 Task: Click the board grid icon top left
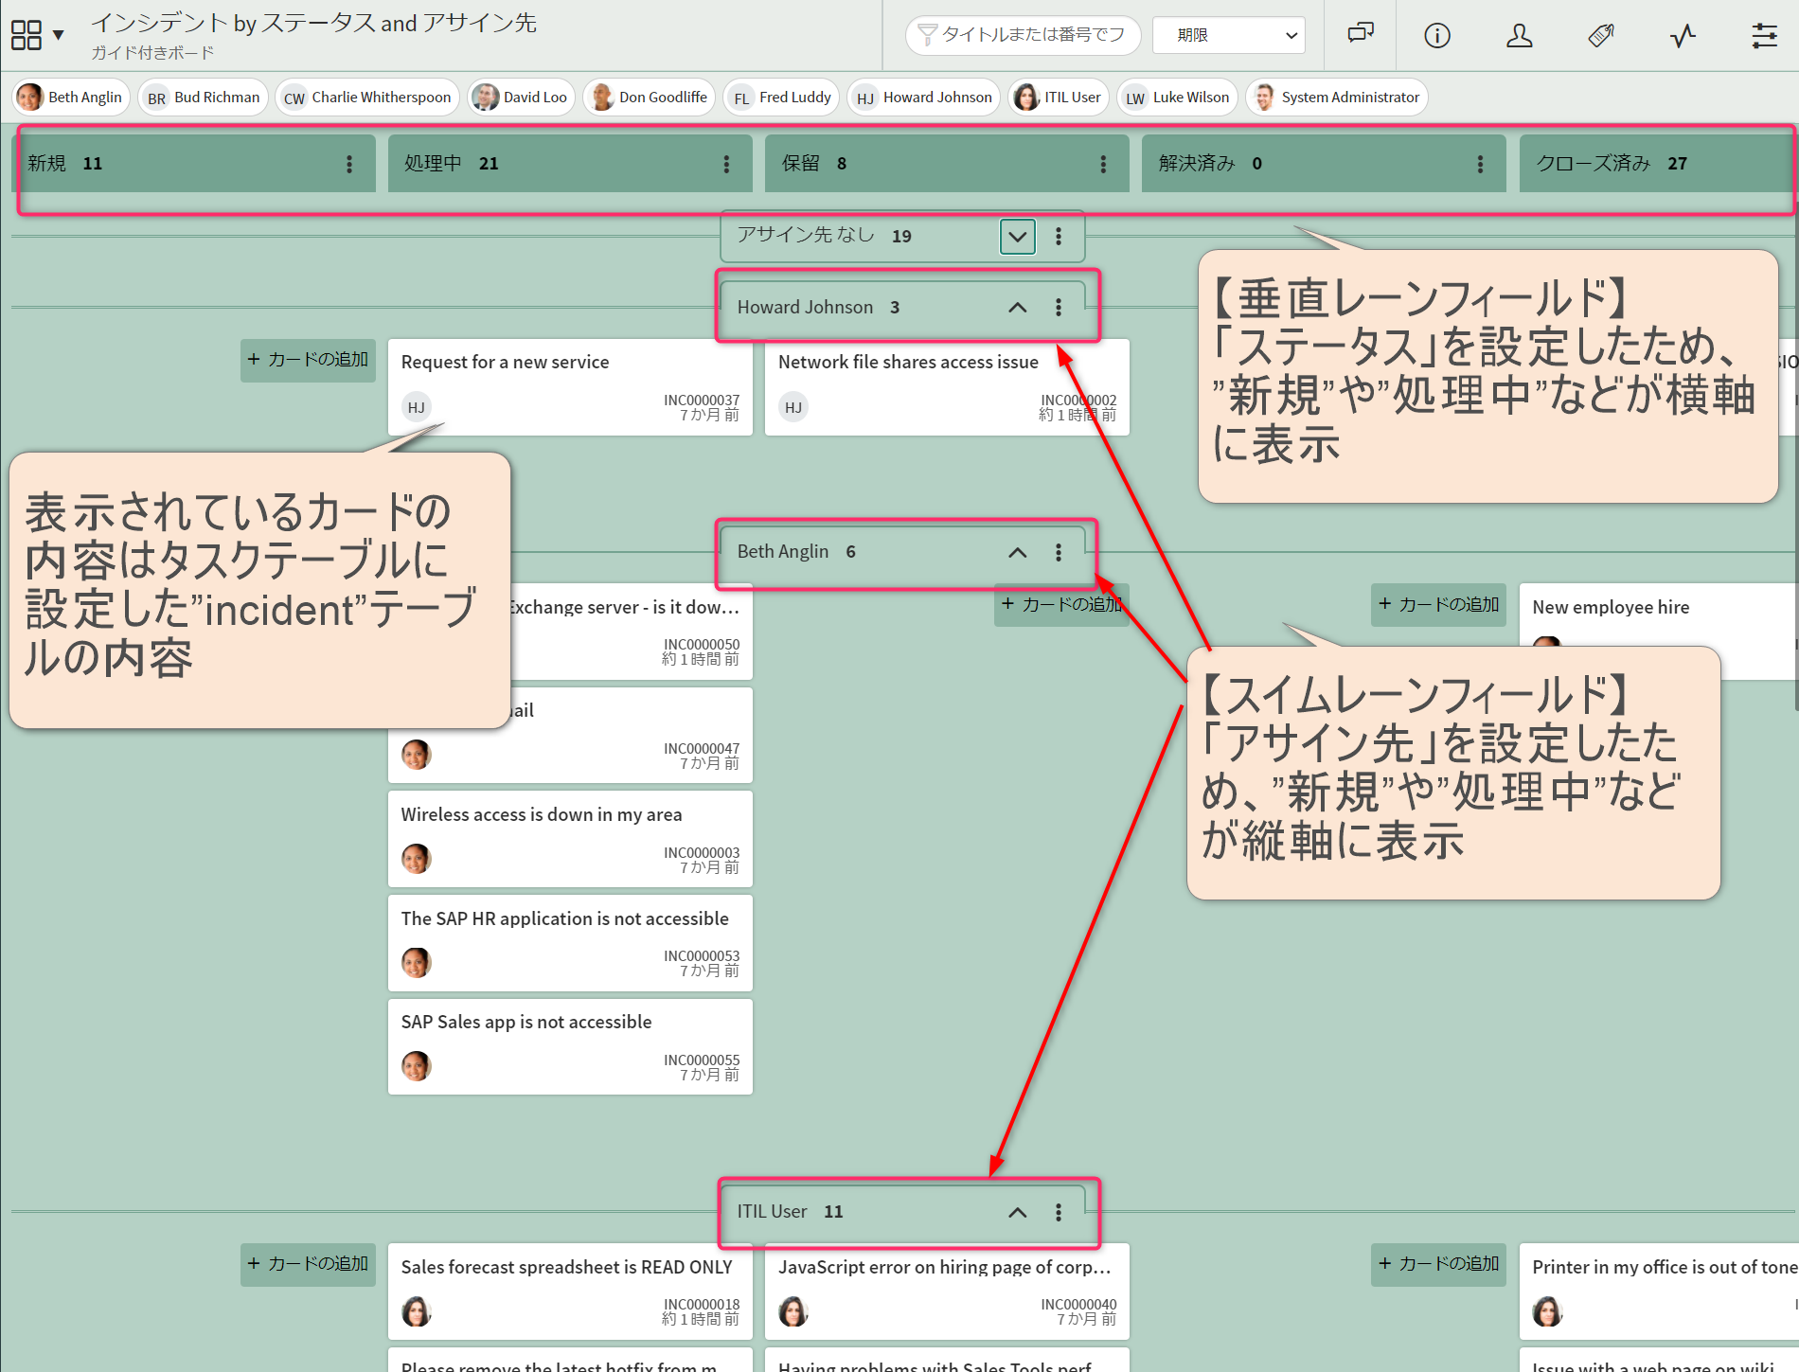[26, 33]
